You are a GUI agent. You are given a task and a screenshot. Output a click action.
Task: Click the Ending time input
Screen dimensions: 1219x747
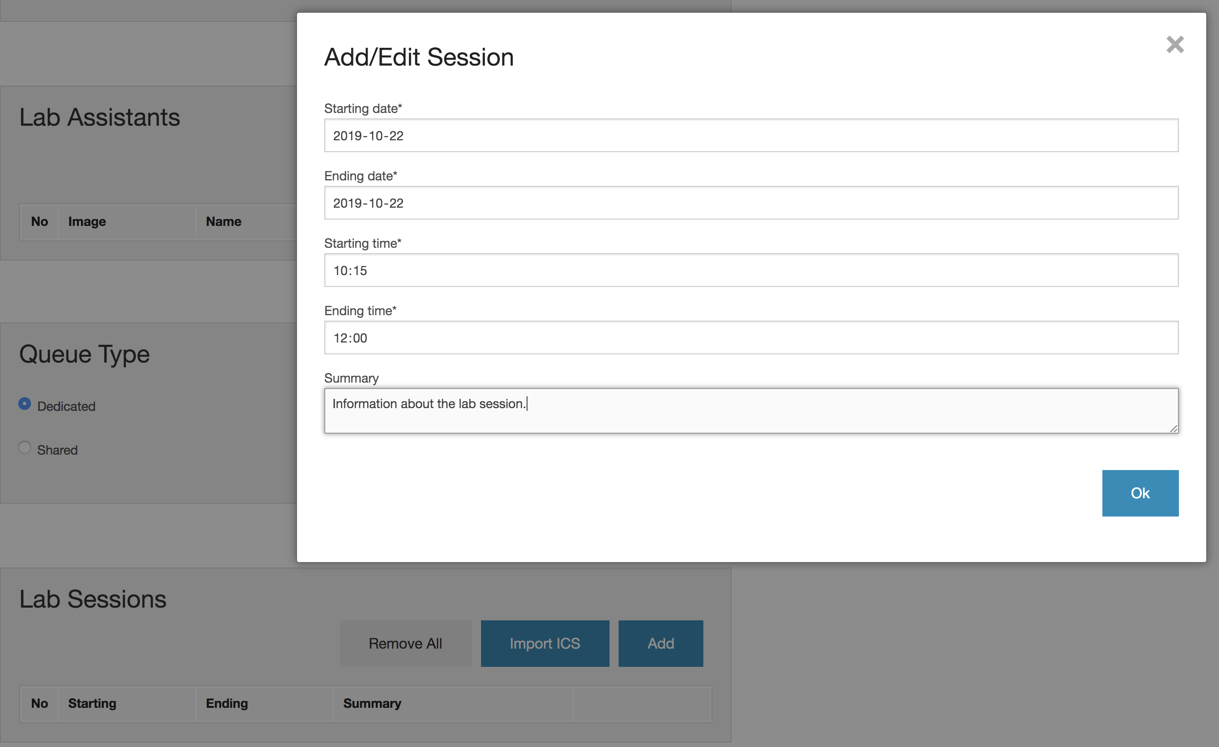pyautogui.click(x=751, y=338)
